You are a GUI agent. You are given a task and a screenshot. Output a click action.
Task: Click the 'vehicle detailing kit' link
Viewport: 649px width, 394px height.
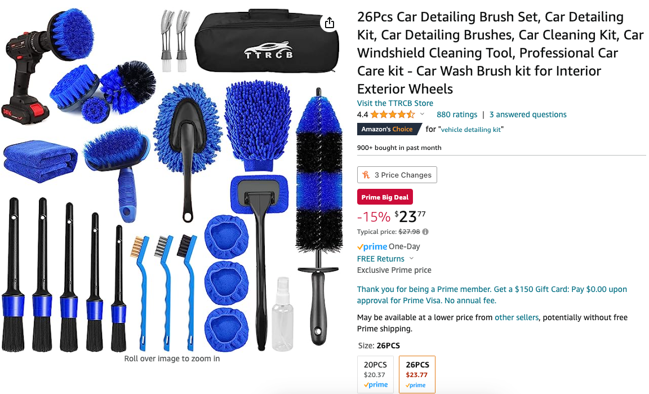471,130
